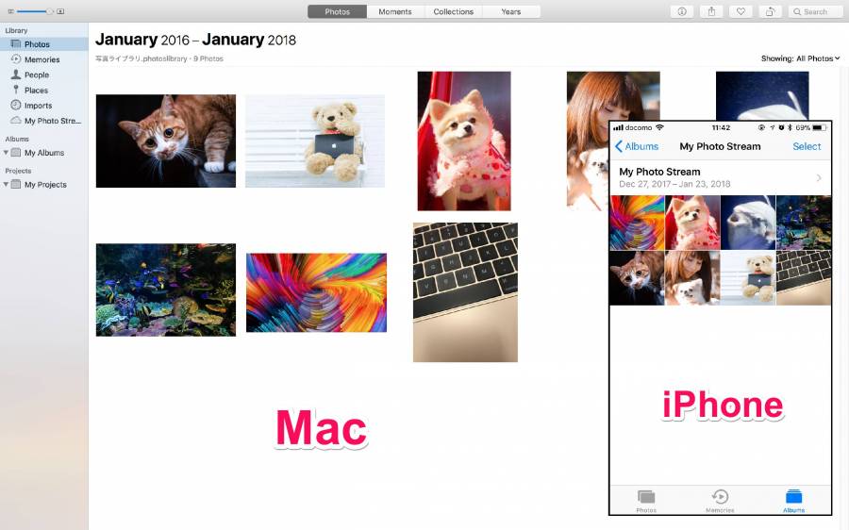The height and width of the screenshot is (530, 849).
Task: Click the Info toolbar icon
Action: pos(682,11)
